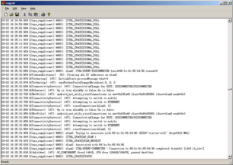
Task: Select the NetUtils line with clazz=0x94100001
Action: (93, 114)
